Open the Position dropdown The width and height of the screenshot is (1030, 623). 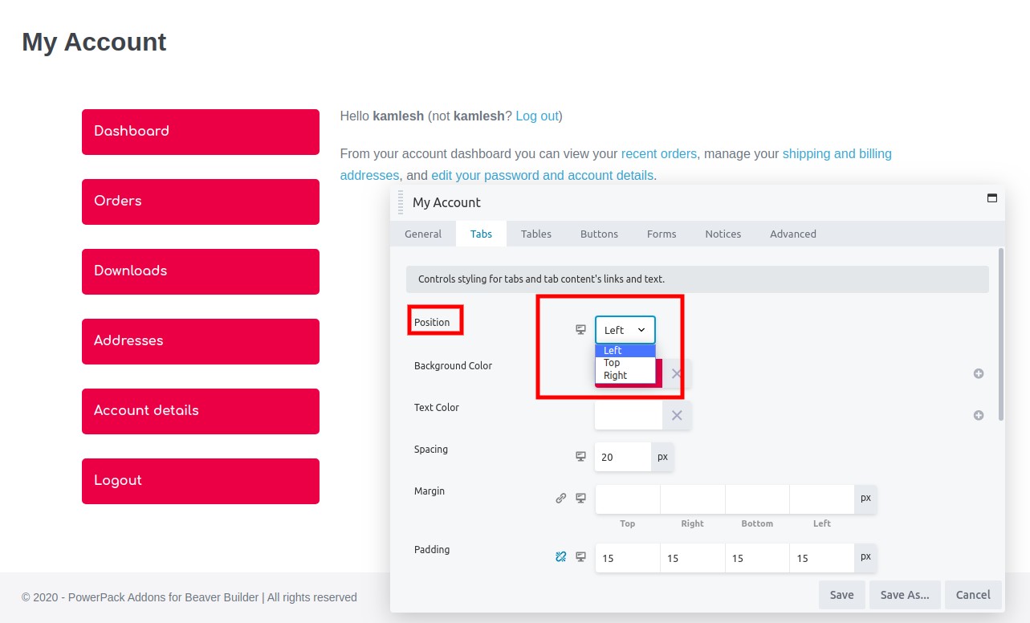(x=625, y=329)
